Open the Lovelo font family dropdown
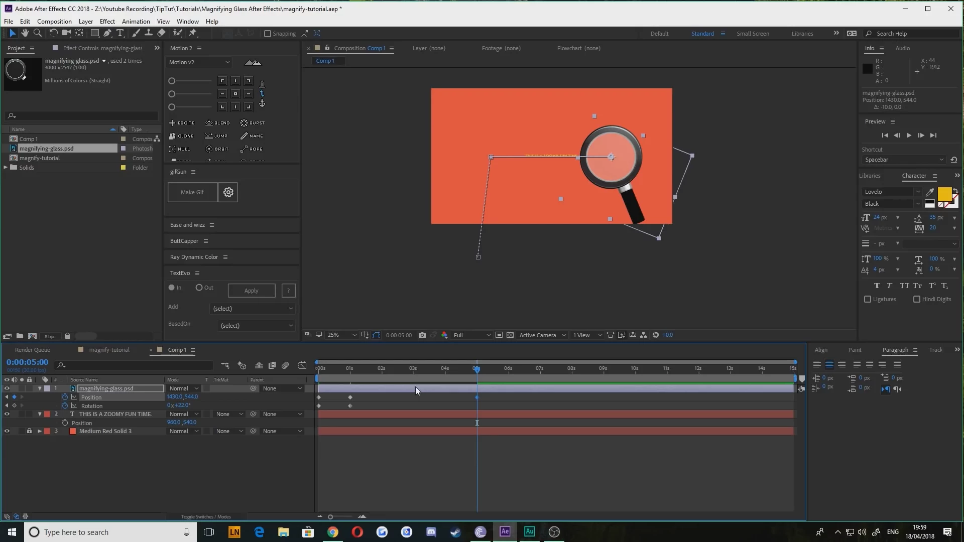Screen dimensions: 964x542 click(x=917, y=192)
